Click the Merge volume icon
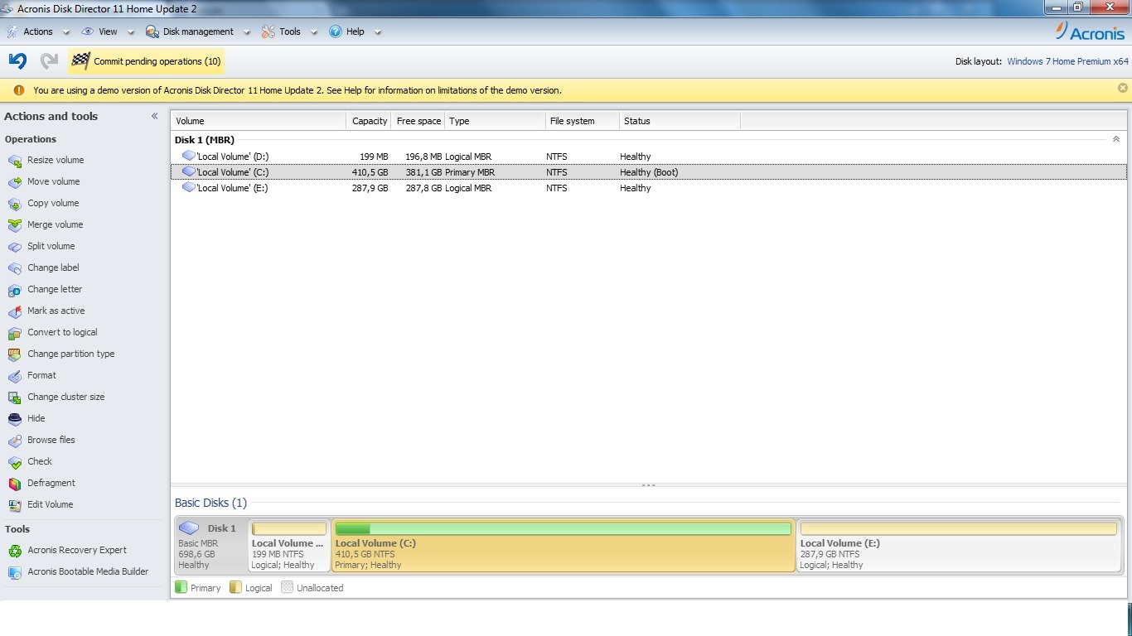The height and width of the screenshot is (636, 1132). click(14, 225)
